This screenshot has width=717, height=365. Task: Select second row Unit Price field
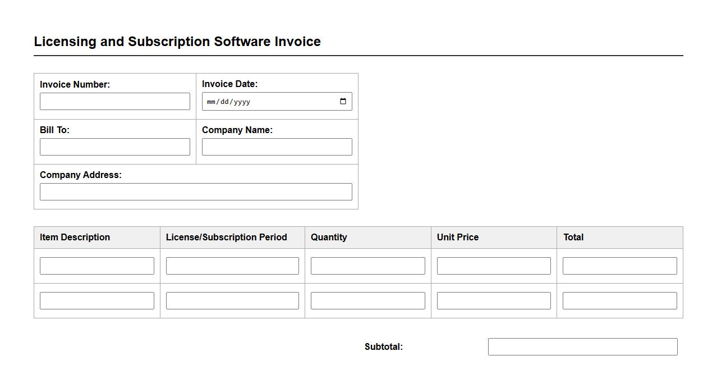[x=494, y=301]
